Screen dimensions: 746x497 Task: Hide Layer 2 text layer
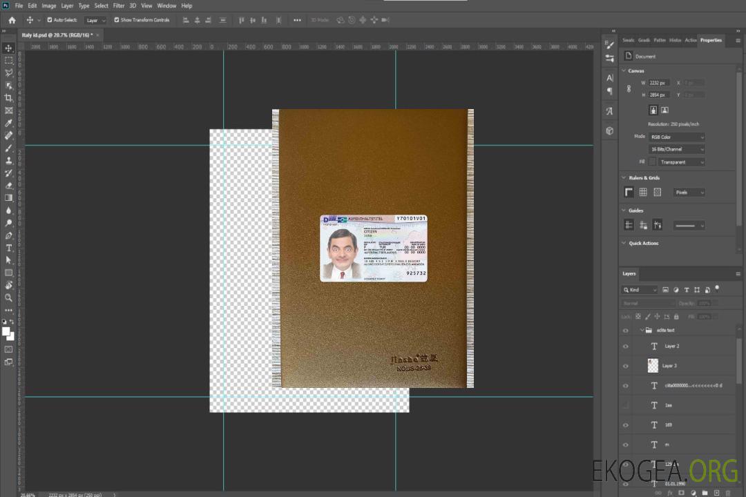[x=626, y=347]
